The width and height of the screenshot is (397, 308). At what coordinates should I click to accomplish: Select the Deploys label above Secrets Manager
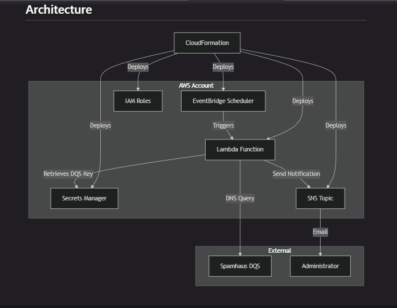[100, 125]
